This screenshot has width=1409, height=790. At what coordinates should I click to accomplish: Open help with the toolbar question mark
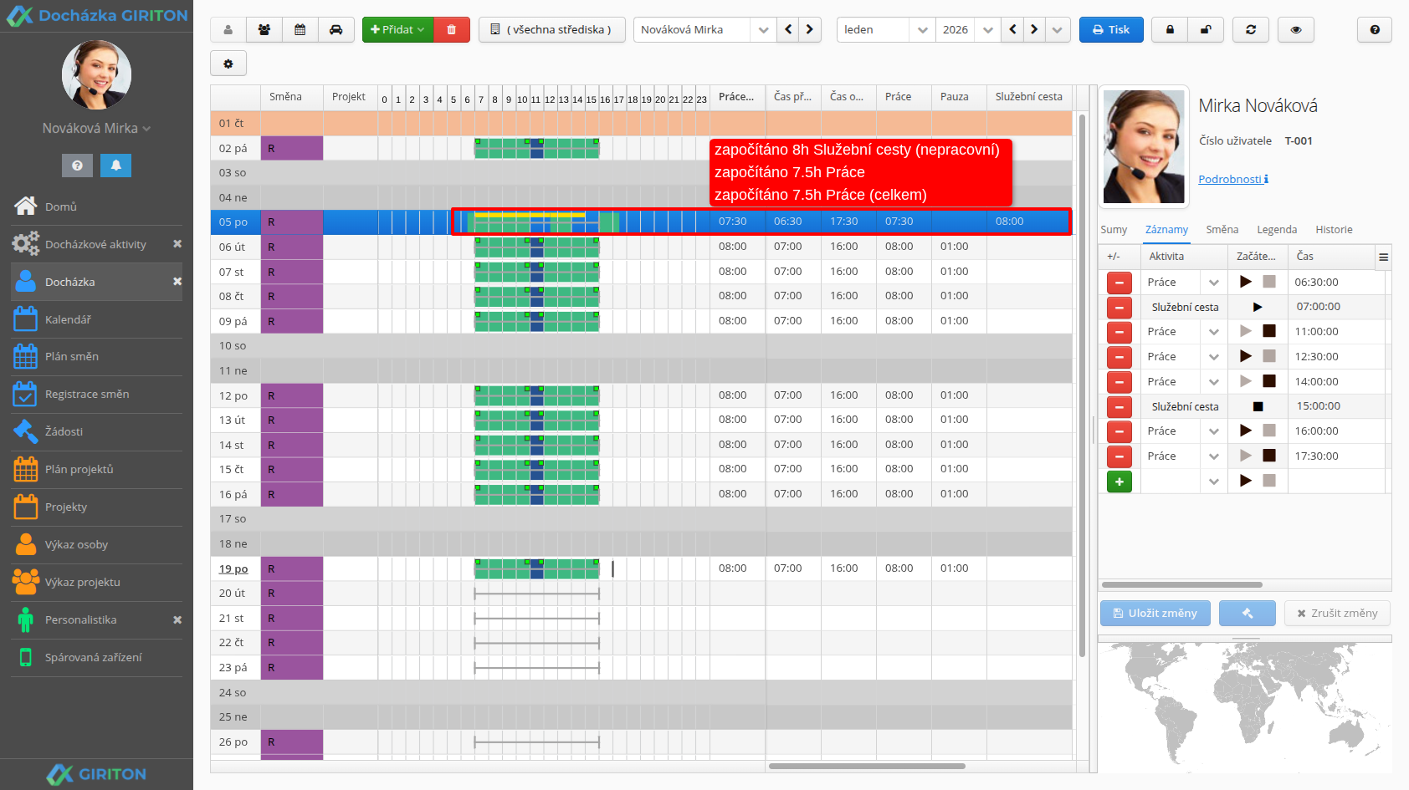pyautogui.click(x=1375, y=30)
